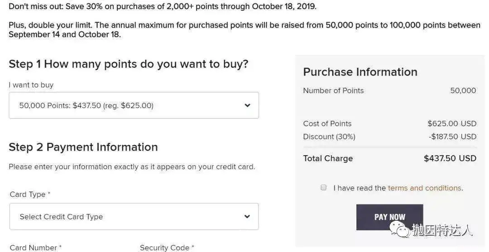Click the 'I want to buy' label
The width and height of the screenshot is (489, 252).
pyautogui.click(x=31, y=85)
